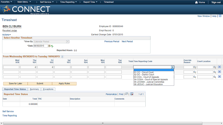Screen dimensions: 223x125
Task: Toggle the Time Reporting Code dropdown arrow
Action: pyautogui.click(x=172, y=67)
